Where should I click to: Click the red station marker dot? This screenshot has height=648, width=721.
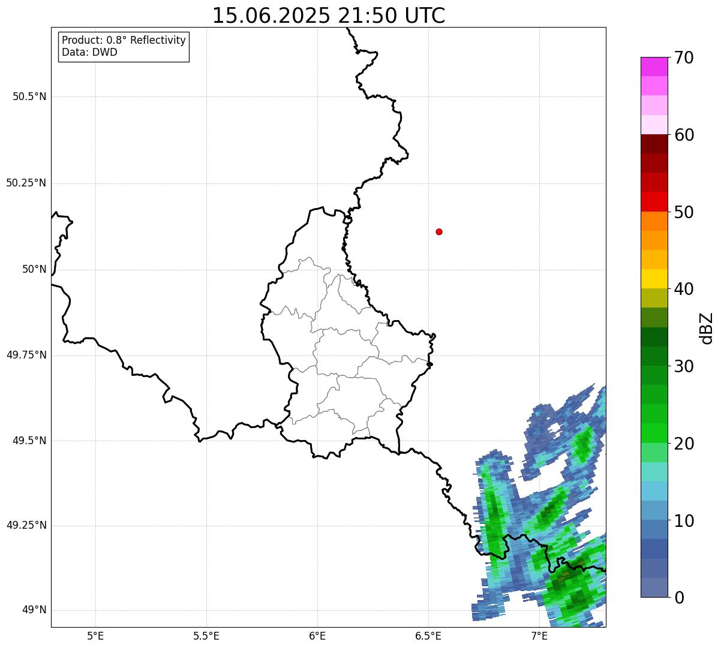click(x=439, y=231)
